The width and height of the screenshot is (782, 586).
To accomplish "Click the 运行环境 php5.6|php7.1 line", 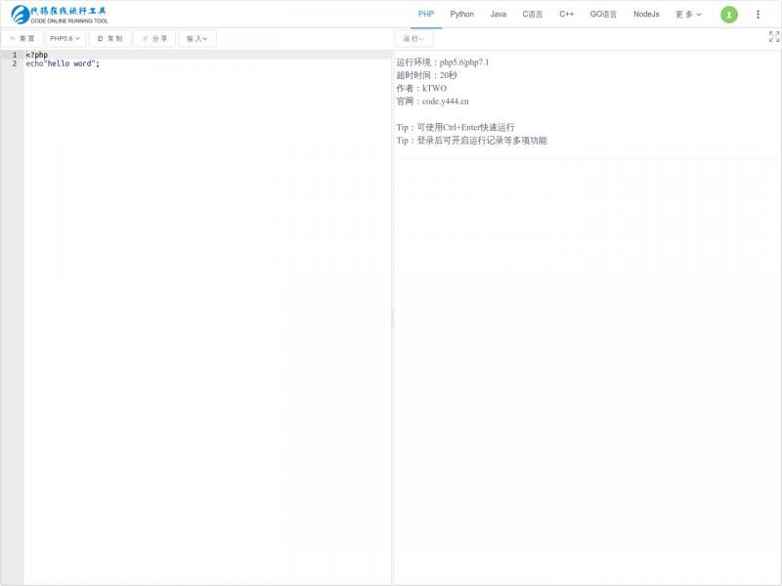I will [443, 63].
